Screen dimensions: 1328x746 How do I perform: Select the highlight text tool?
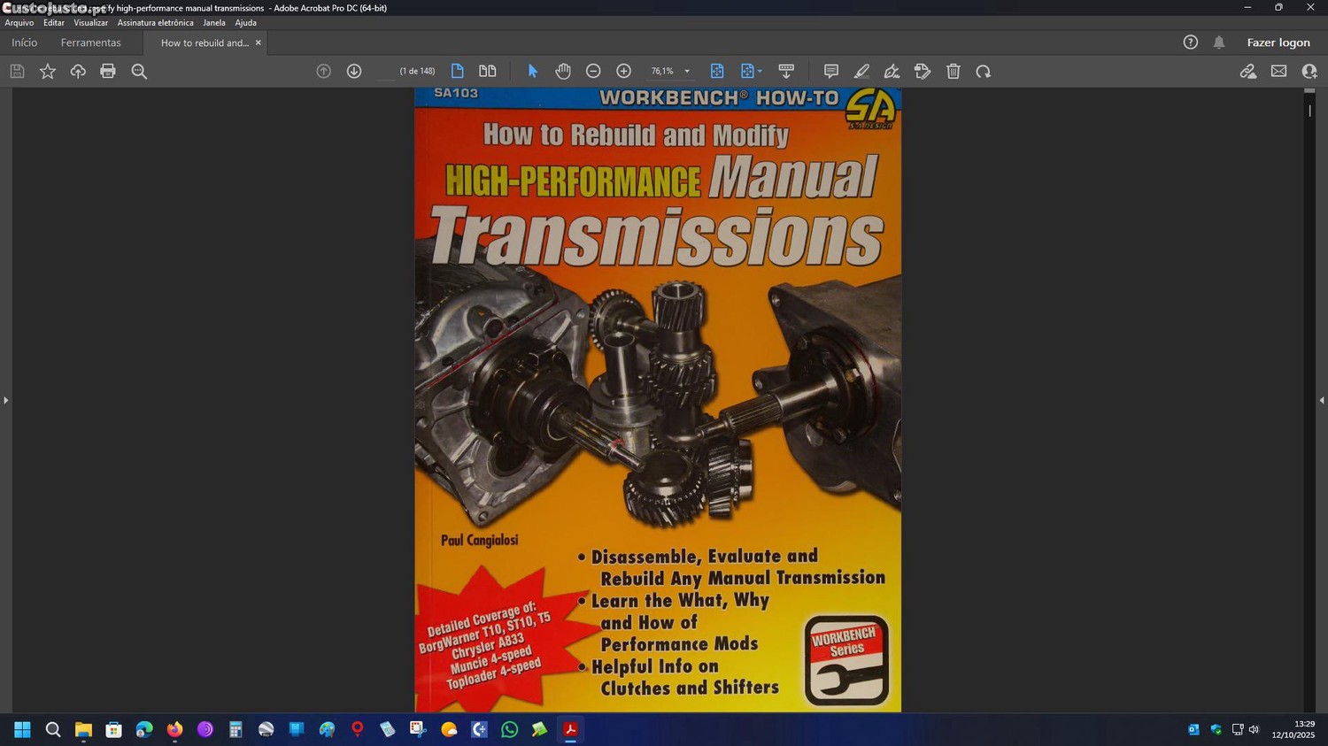(861, 72)
